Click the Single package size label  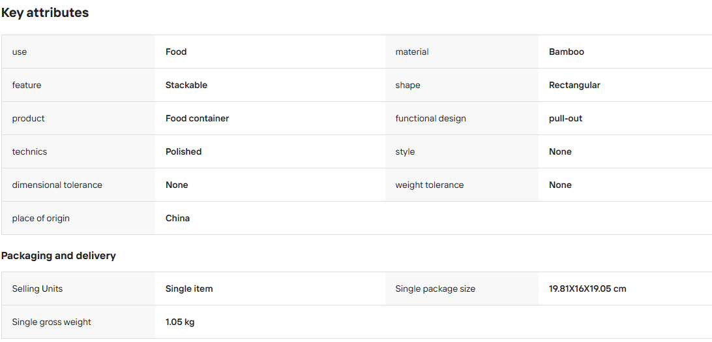pyautogui.click(x=436, y=288)
